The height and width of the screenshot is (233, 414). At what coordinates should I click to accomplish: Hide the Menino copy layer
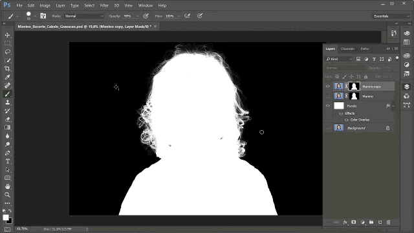coord(328,86)
